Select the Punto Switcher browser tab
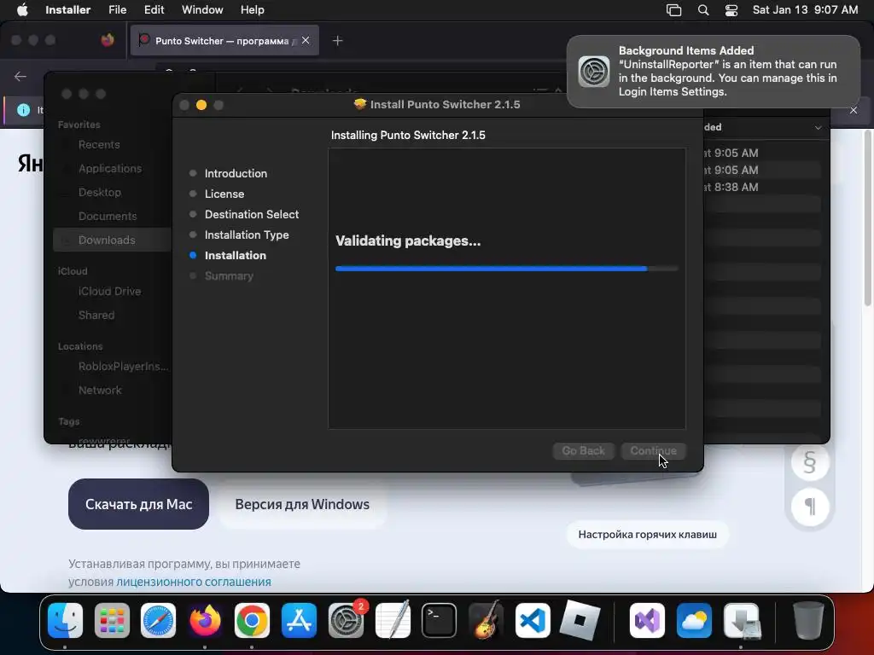This screenshot has height=655, width=874. 224,40
